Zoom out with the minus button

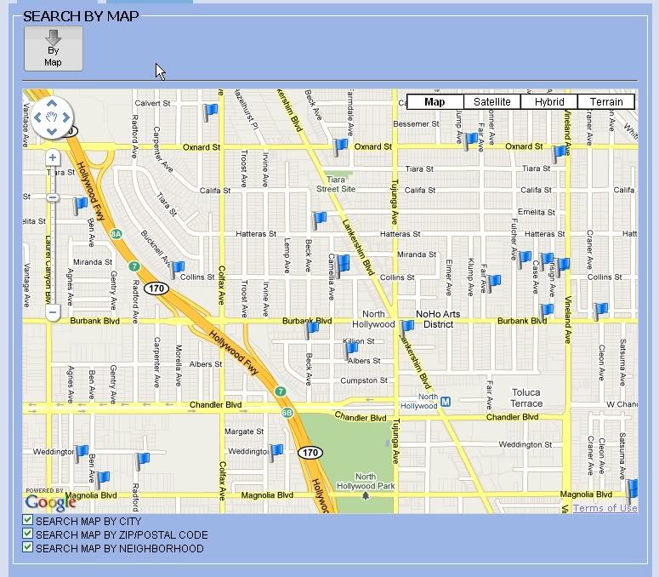coord(53,312)
